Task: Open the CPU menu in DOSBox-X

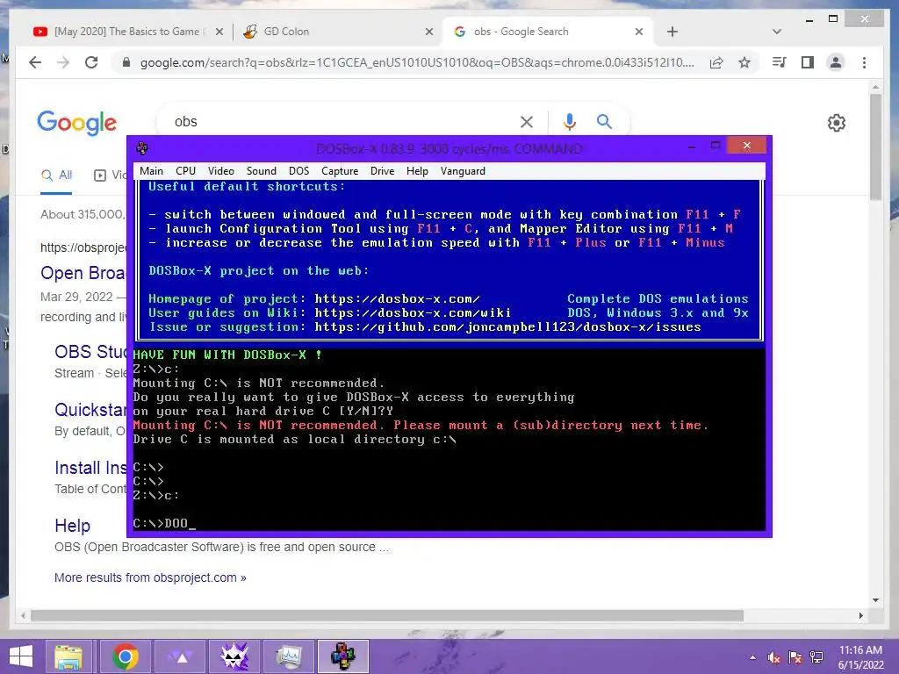Action: click(186, 171)
